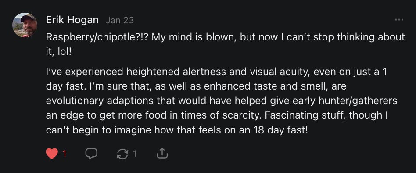The image size is (416, 173).
Task: Open the Jan 23 comment permalink
Action: tap(120, 20)
